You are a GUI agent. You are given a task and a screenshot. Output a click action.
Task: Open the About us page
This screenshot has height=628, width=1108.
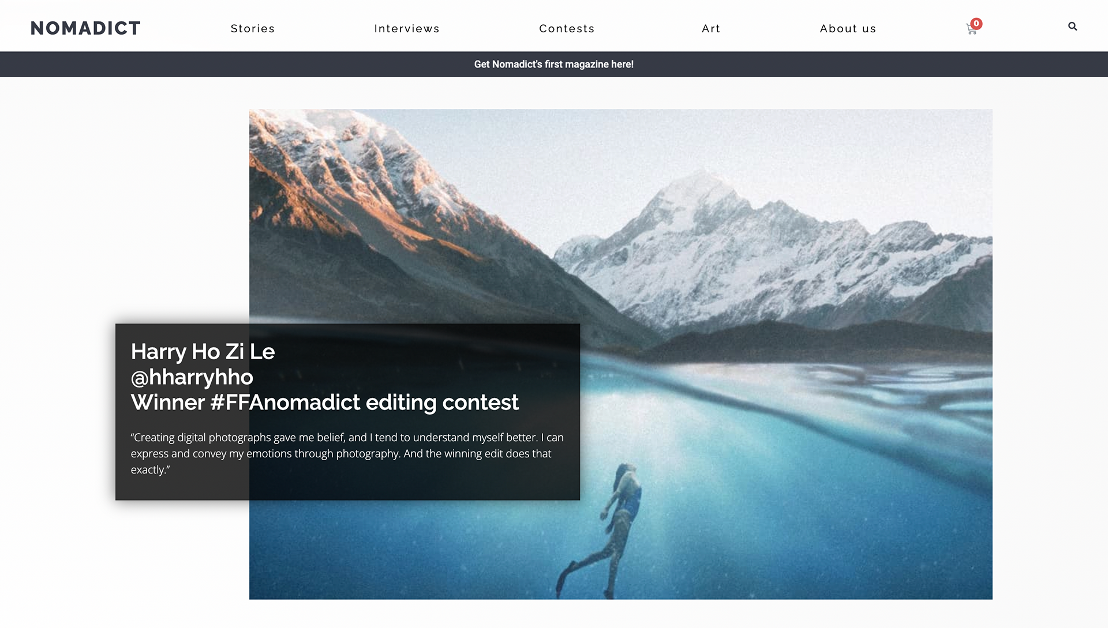(x=848, y=29)
